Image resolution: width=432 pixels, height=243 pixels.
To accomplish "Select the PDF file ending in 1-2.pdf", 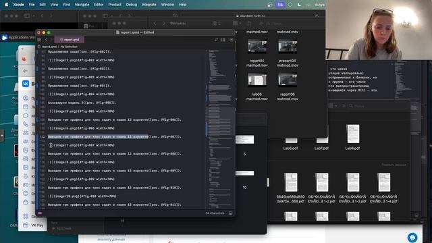I will (x=322, y=188).
